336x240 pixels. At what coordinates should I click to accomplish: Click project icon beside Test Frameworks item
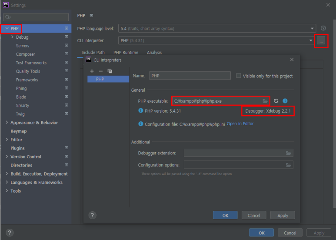click(x=67, y=62)
